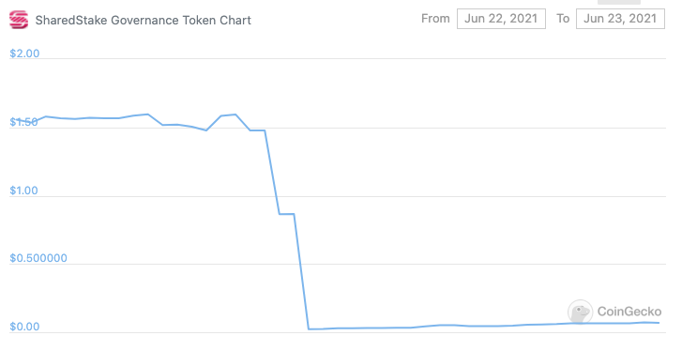Click the To label beside the date

click(x=563, y=19)
